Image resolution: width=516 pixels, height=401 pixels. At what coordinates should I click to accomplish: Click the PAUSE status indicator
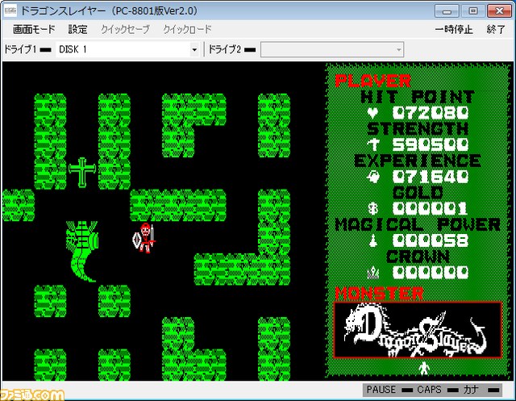tap(389, 390)
